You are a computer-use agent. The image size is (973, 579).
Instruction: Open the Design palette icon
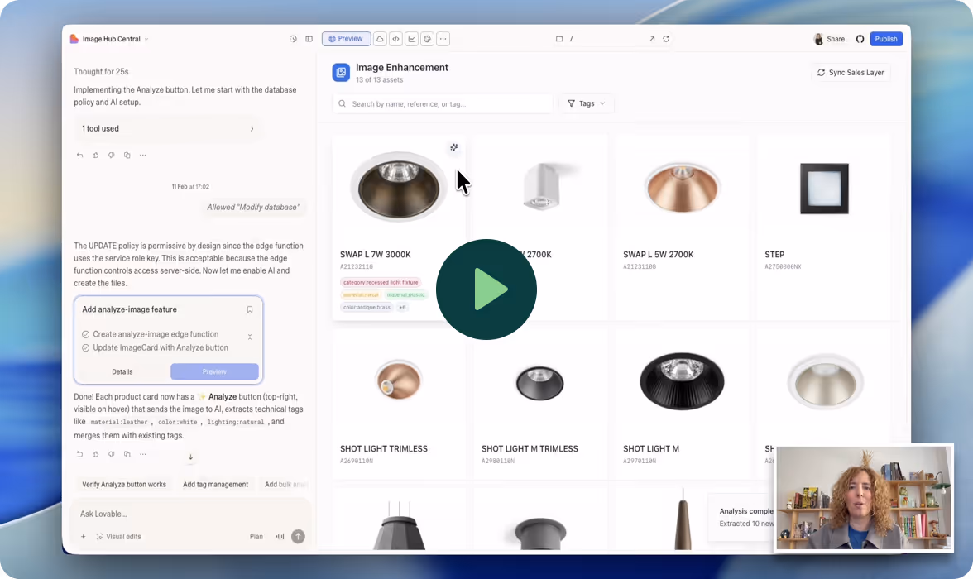click(428, 39)
